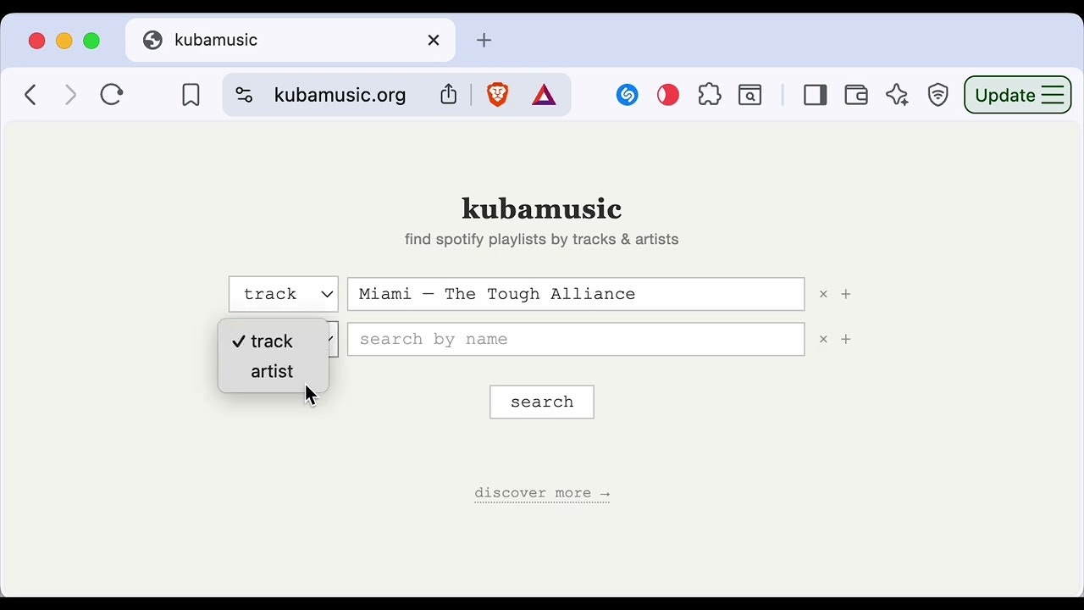The image size is (1084, 610).
Task: Reload the kubamusic page
Action: click(x=112, y=94)
